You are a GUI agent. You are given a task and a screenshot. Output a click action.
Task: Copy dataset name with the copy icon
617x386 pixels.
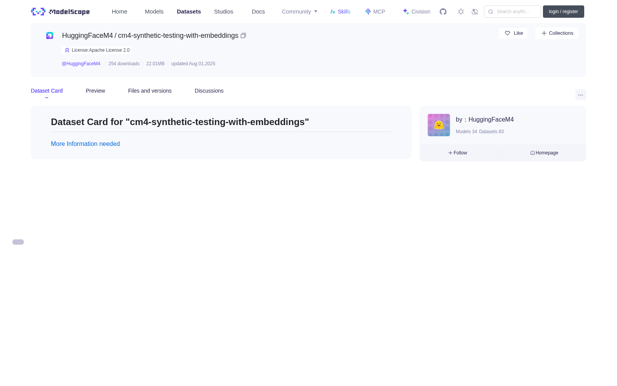coord(243,36)
